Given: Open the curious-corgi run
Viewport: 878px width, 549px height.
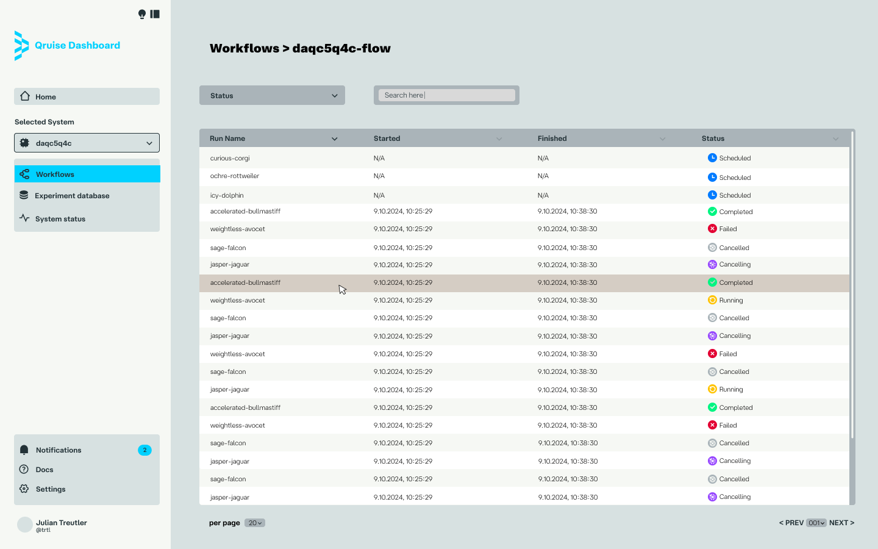Looking at the screenshot, I should tap(230, 158).
